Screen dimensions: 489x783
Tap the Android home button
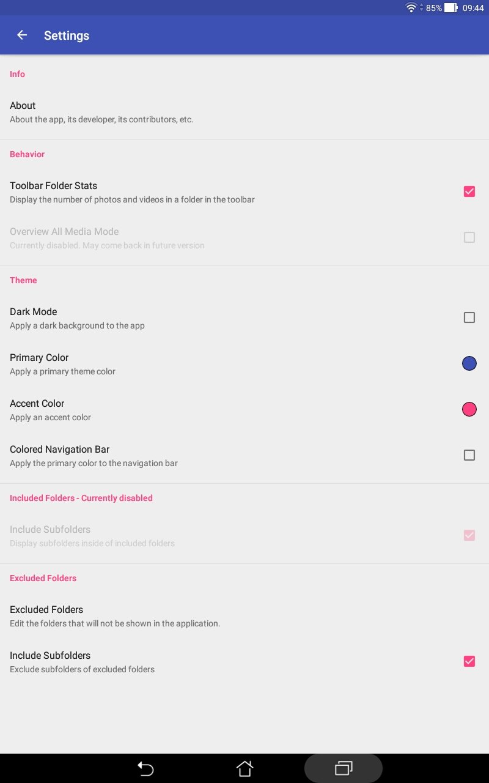point(244,768)
